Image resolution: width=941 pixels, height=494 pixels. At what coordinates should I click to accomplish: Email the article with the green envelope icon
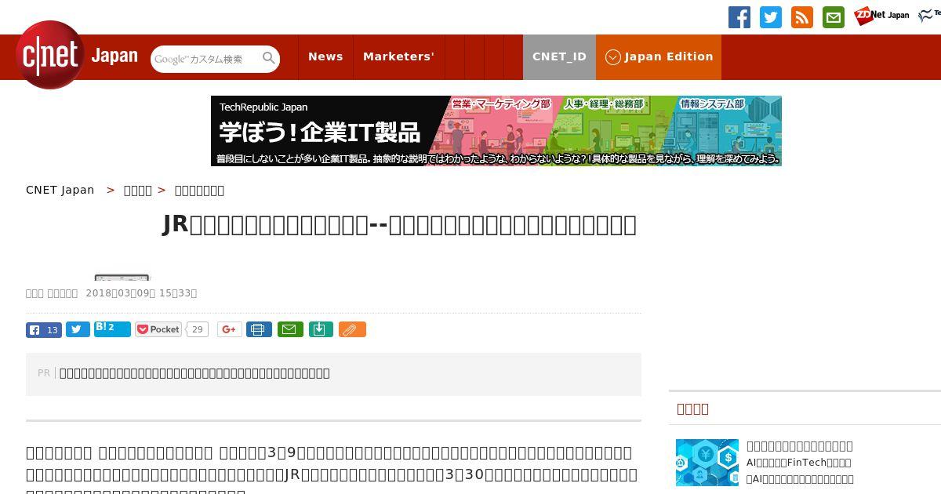(x=289, y=329)
